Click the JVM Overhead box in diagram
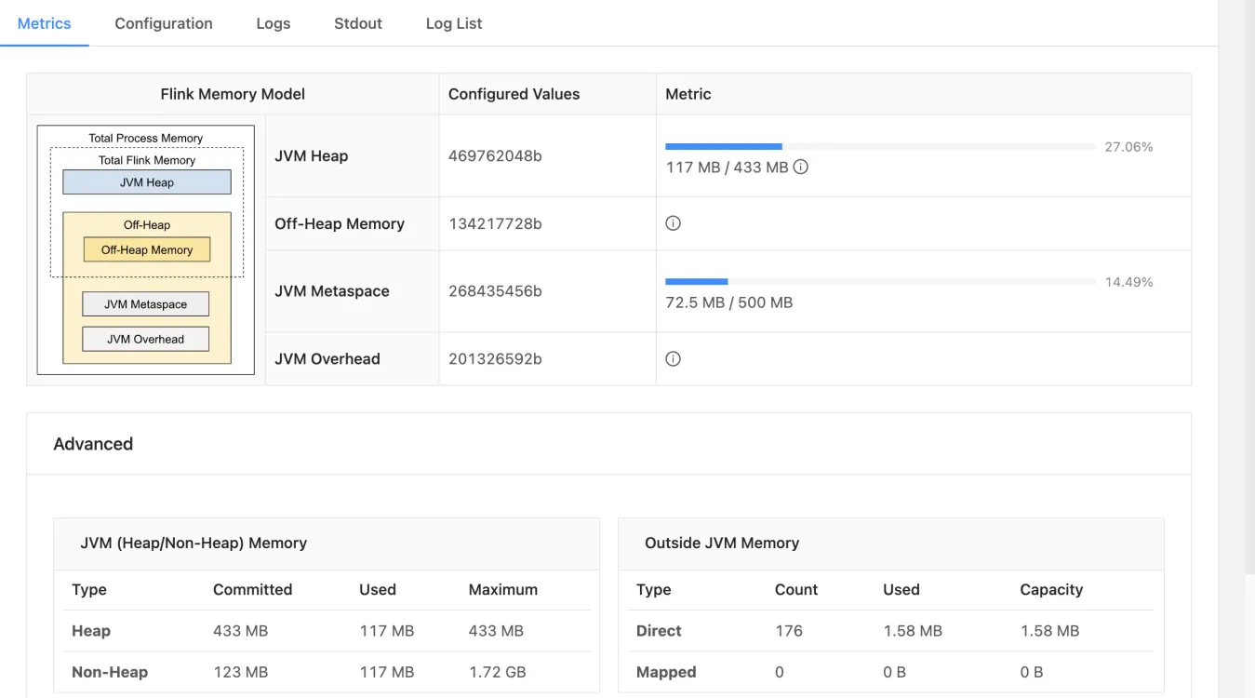 coord(145,339)
